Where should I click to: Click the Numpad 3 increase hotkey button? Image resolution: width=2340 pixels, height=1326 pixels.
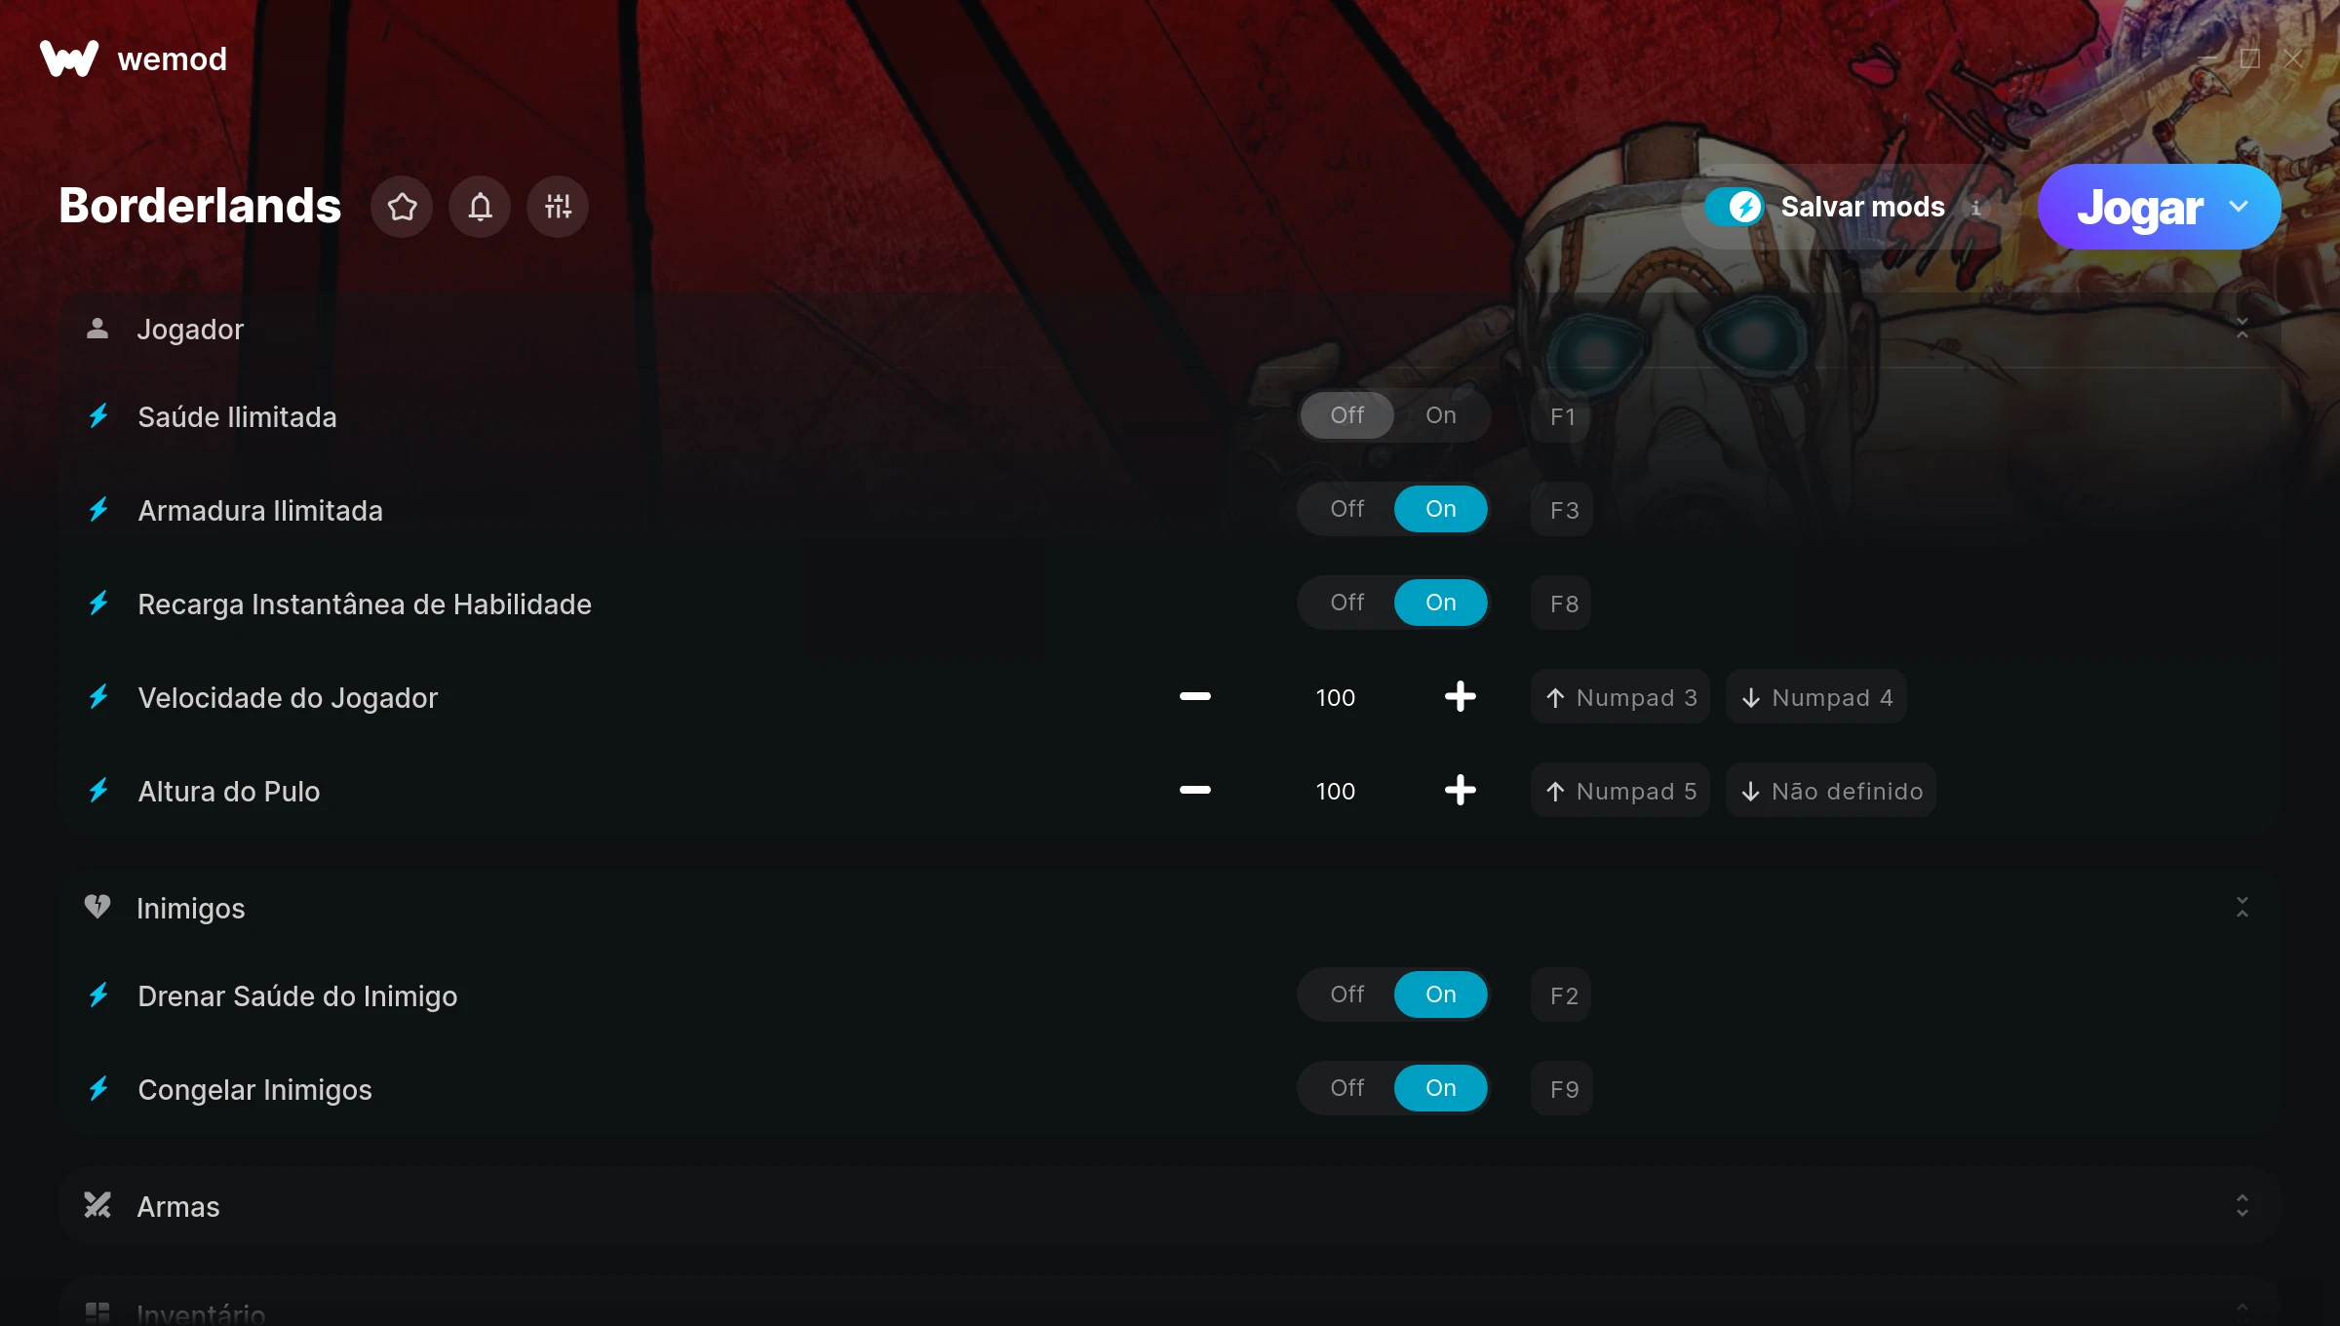pos(1620,697)
